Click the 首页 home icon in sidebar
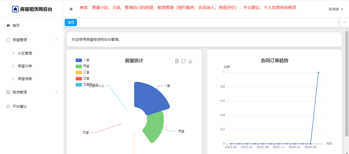This screenshot has height=154, width=349. click(8, 25)
